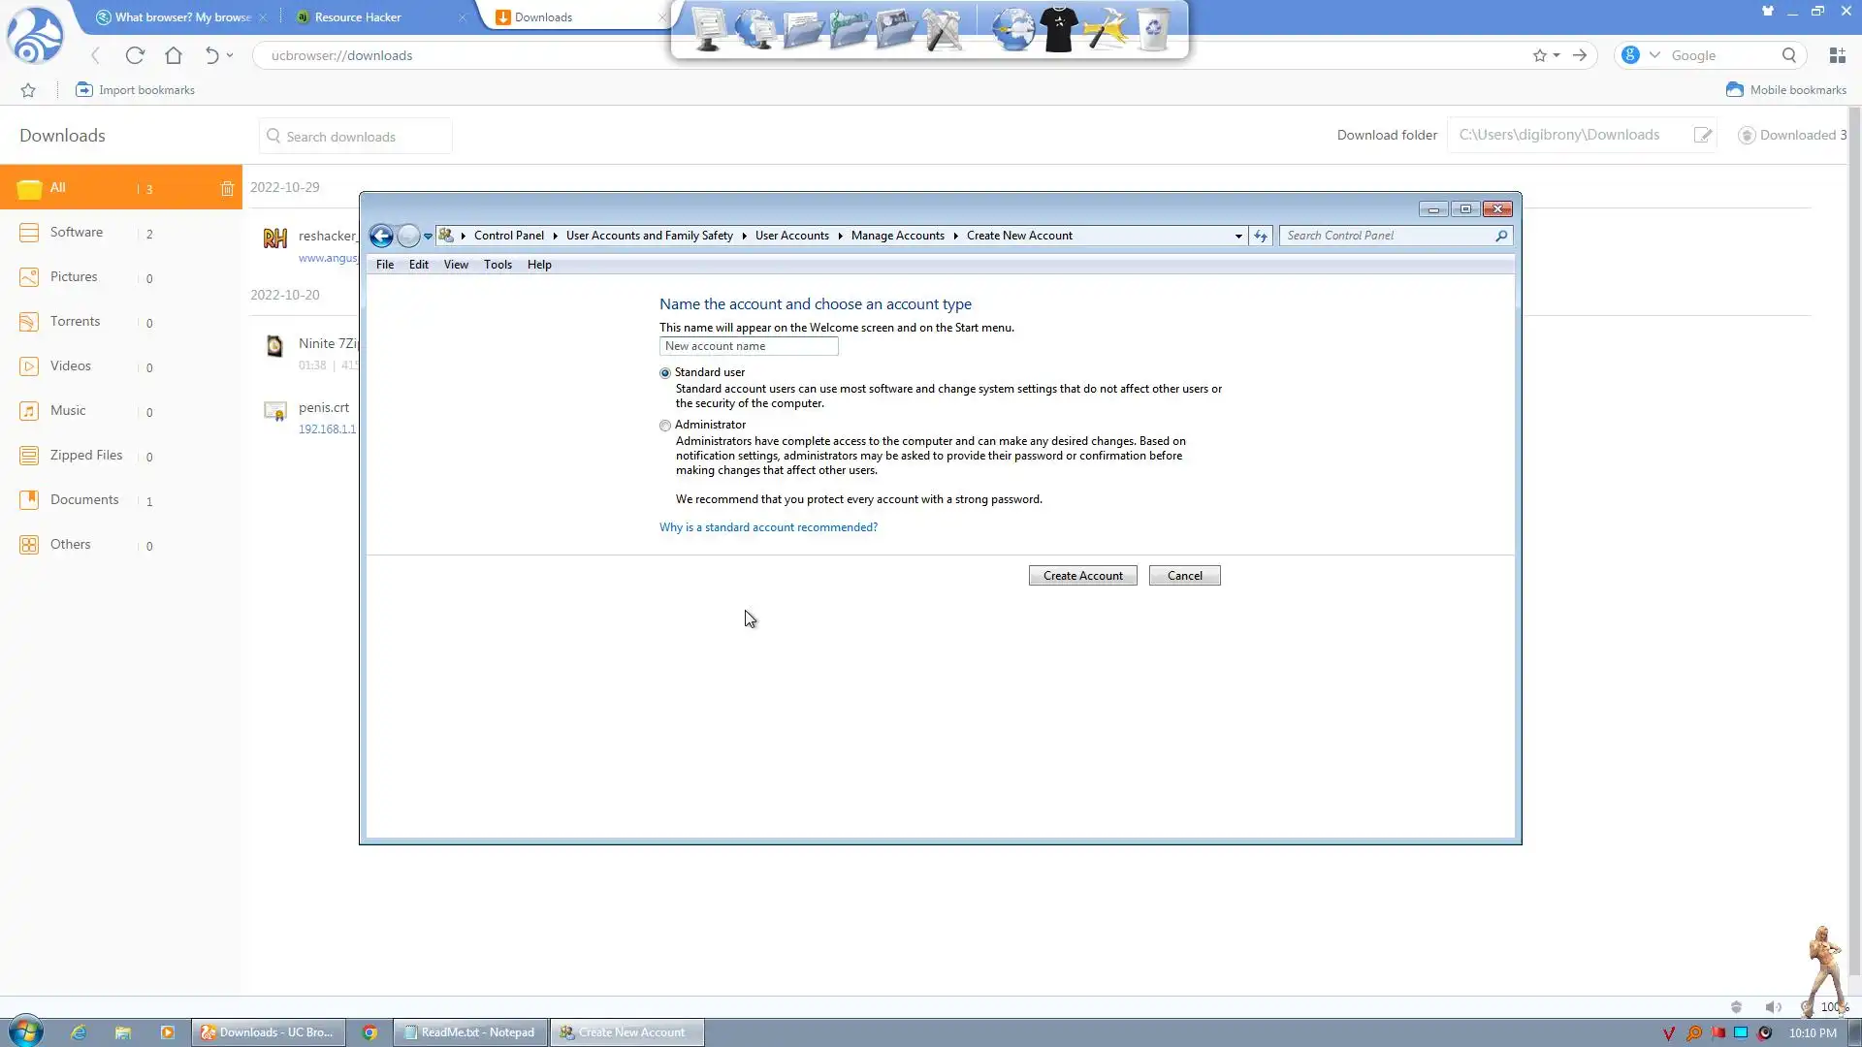Viewport: 1862px width, 1047px height.
Task: Open search engine selector dropdown
Action: [1654, 55]
